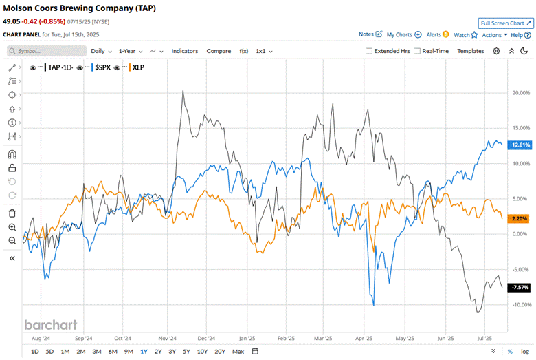
Task: Toggle XLP series visibility eye
Action: (117, 68)
